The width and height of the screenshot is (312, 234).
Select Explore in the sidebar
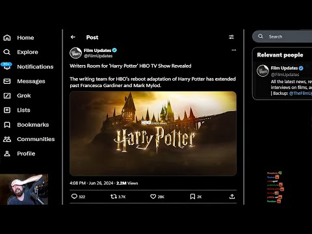(27, 52)
